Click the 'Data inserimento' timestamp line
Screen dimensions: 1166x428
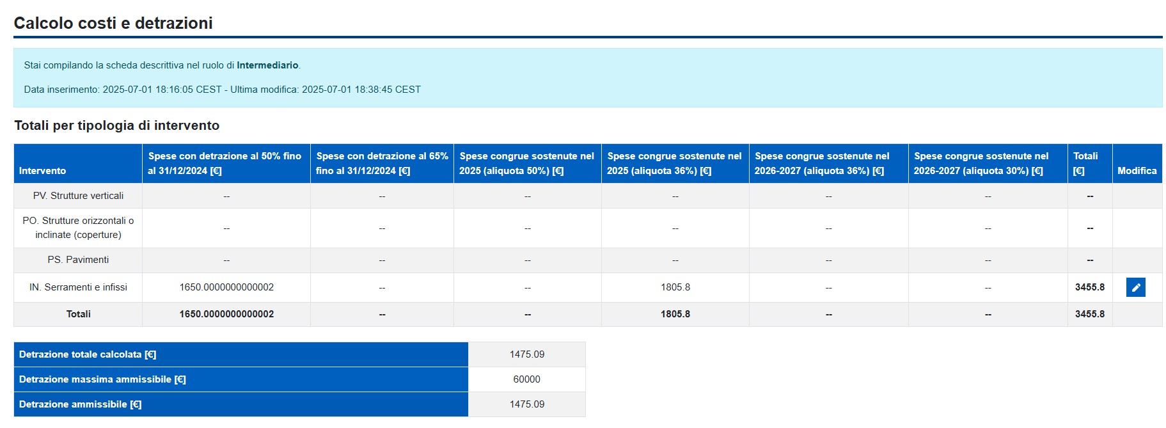pyautogui.click(x=222, y=90)
